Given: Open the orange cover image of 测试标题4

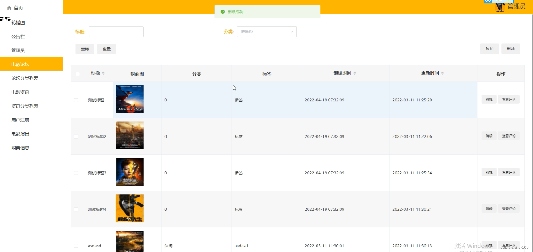Looking at the screenshot, I should point(130,208).
